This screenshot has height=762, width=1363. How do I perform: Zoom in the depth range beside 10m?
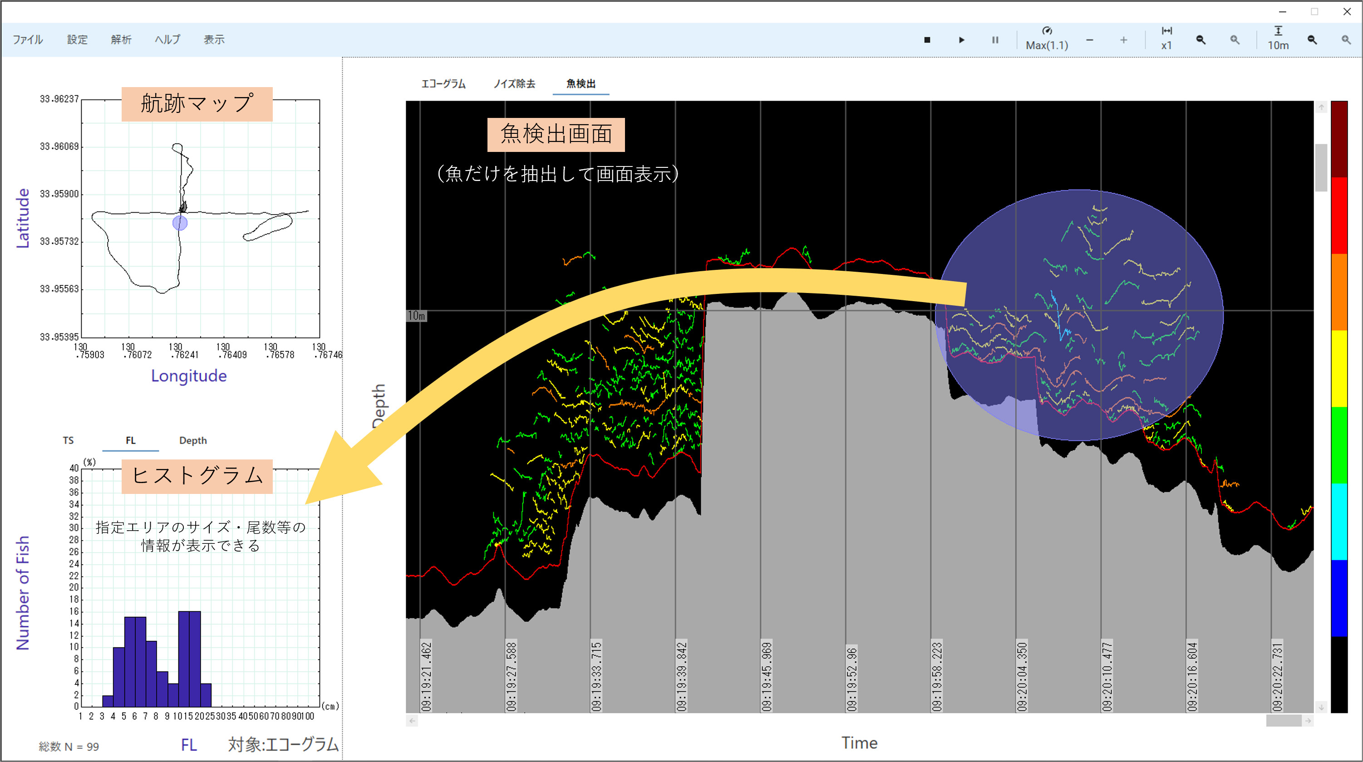point(1346,40)
